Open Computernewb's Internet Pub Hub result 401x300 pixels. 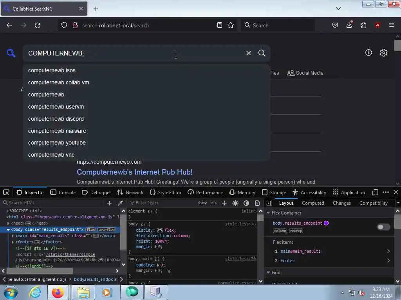pos(135,172)
